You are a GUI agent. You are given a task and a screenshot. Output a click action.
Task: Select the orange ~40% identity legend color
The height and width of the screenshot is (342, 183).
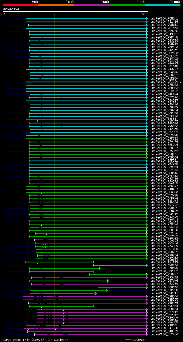click(x=56, y=5)
